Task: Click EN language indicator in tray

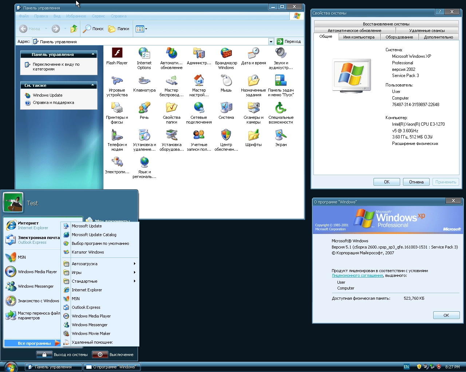Action: pyautogui.click(x=406, y=367)
